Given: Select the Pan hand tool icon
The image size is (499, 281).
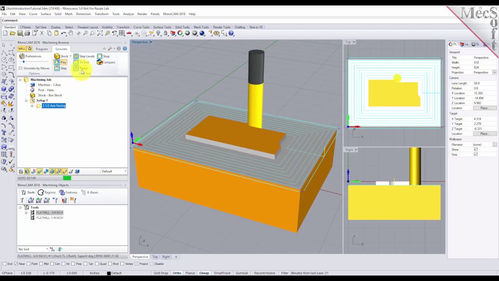Looking at the screenshot, I should click(71, 34).
